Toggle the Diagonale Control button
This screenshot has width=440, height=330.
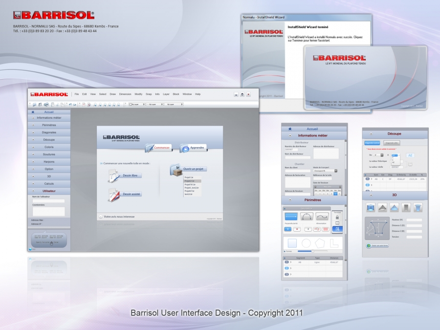tap(372, 143)
